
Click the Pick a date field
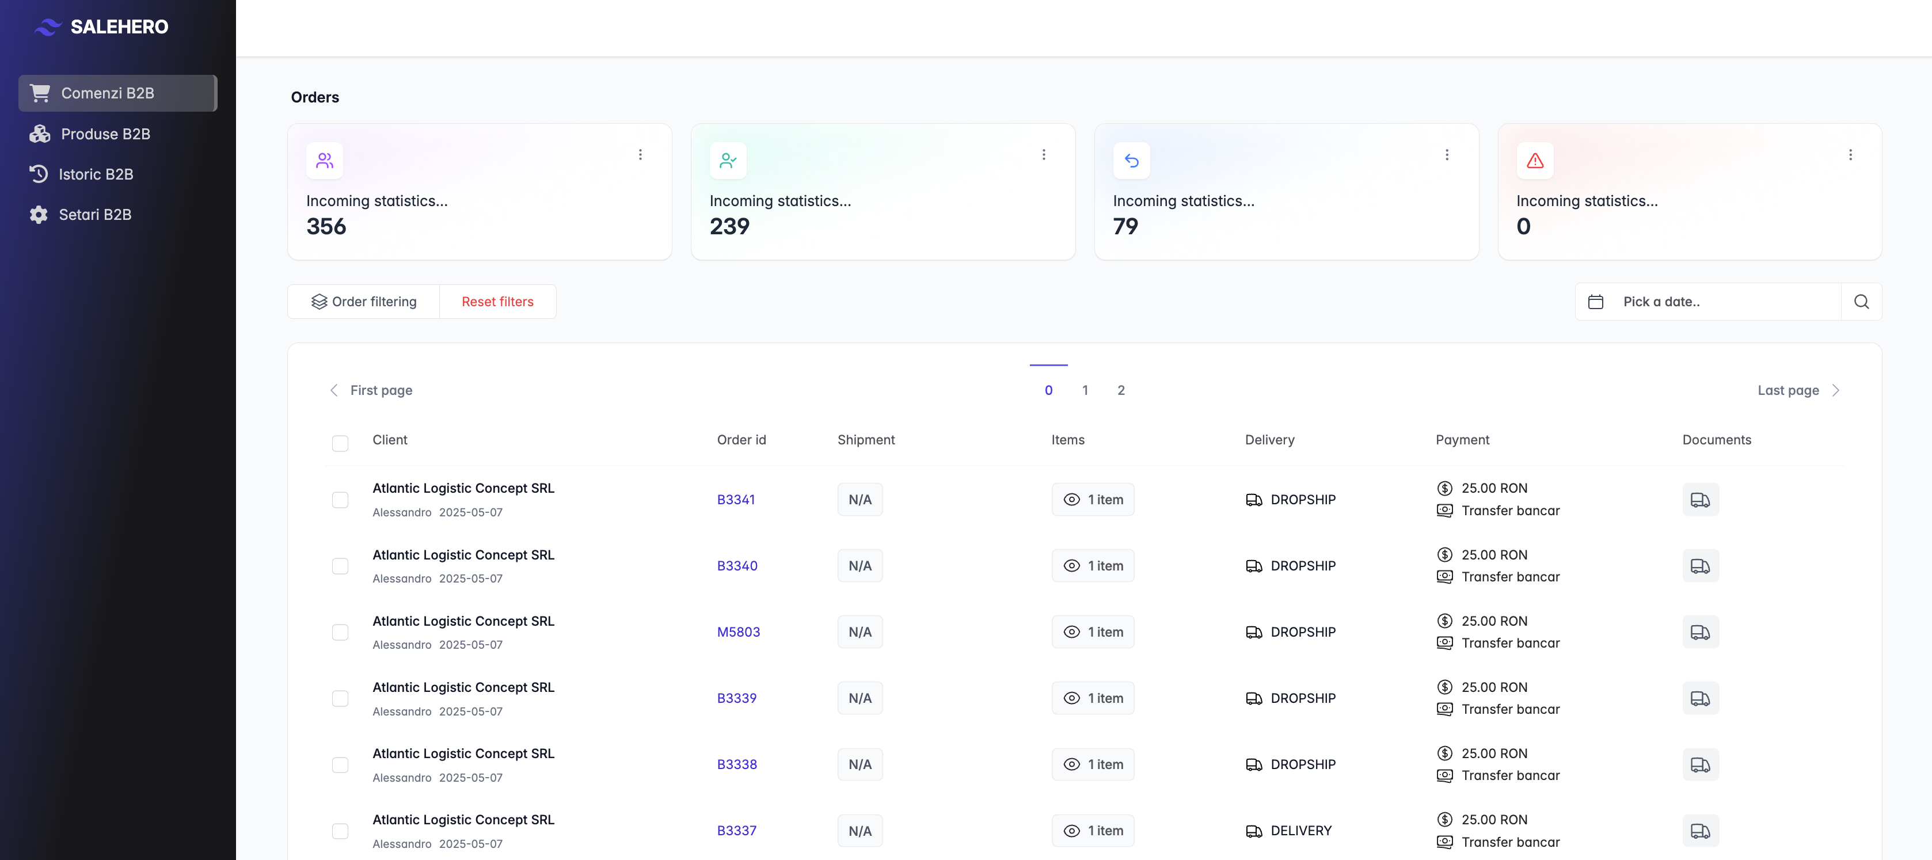1709,302
